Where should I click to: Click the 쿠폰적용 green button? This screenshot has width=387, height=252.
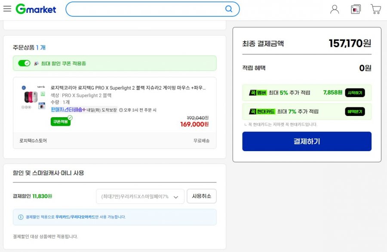coord(61,121)
